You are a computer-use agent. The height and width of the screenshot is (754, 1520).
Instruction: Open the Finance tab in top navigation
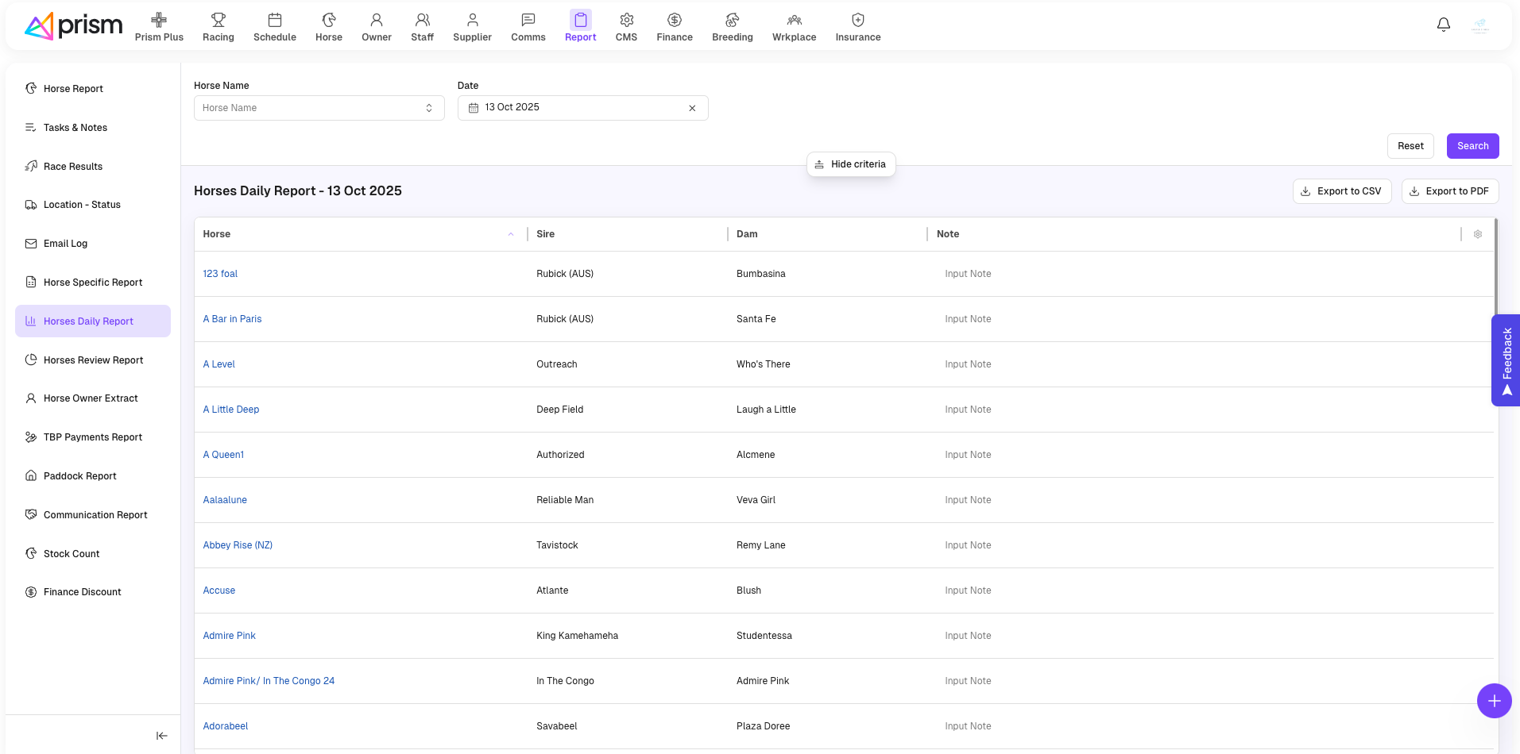tap(674, 27)
